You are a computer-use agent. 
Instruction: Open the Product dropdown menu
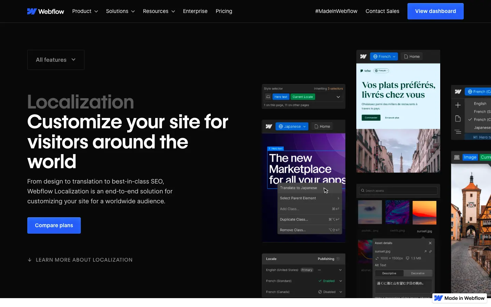click(x=85, y=11)
